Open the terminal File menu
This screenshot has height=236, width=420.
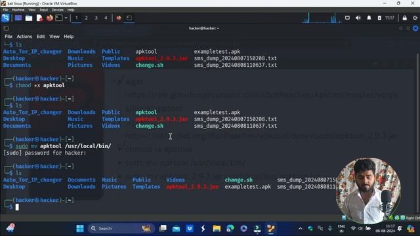[x=9, y=37]
